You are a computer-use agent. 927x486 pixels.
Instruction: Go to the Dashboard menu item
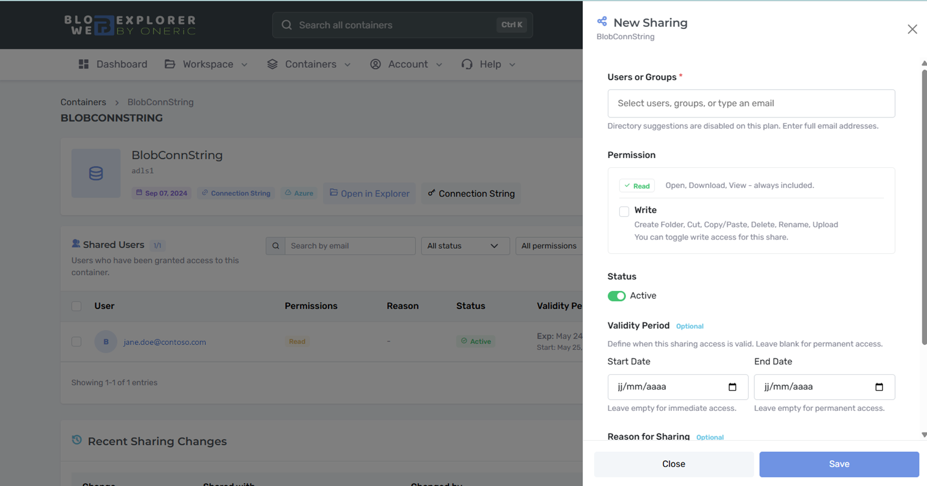coord(113,64)
